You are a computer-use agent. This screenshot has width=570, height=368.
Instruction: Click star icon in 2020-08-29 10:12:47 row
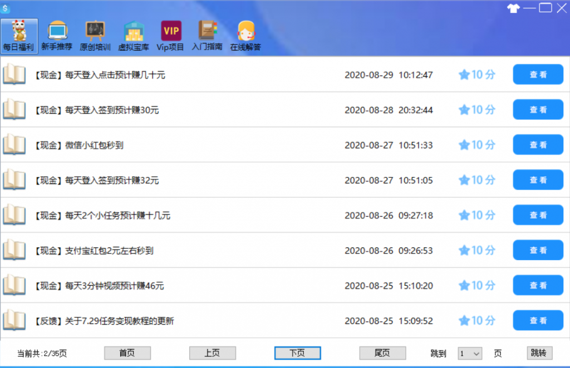464,74
